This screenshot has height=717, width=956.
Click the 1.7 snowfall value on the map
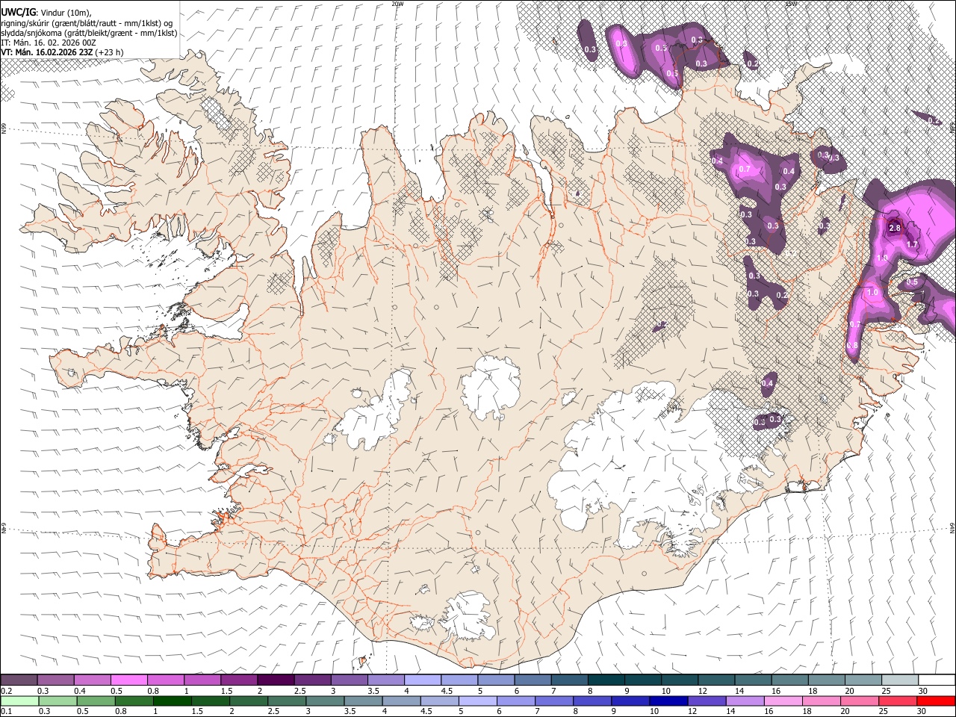tap(912, 245)
